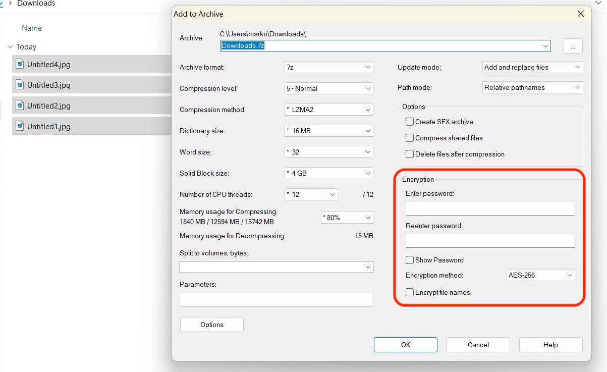Screen dimensions: 607x372
Task: Click the Untitled1.jpg file icon
Action: (x=20, y=126)
